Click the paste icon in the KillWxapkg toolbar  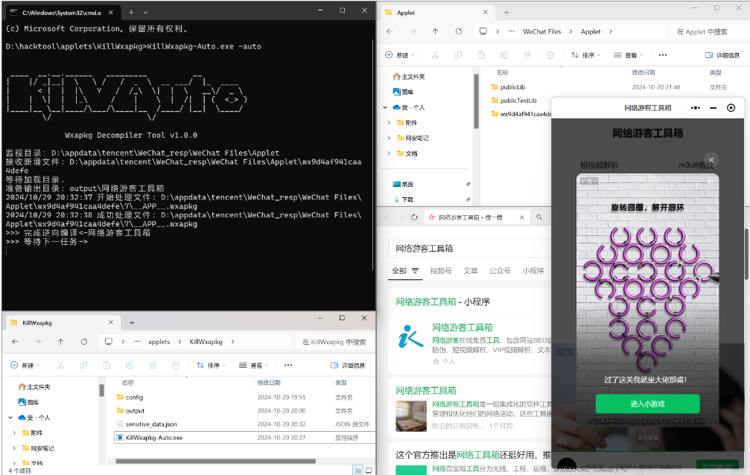pyautogui.click(x=107, y=364)
